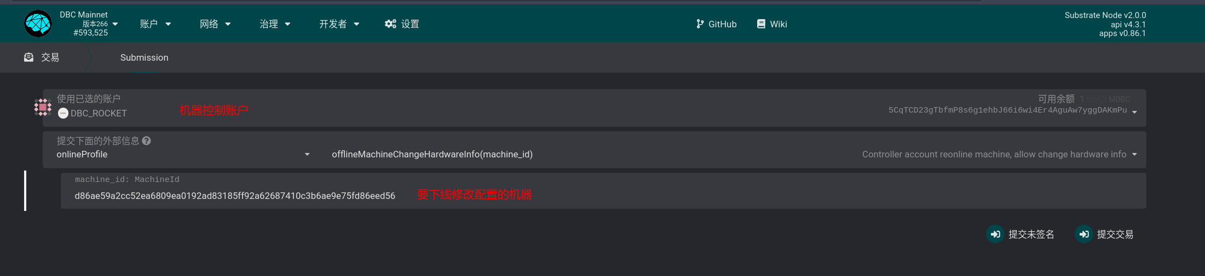
Task: Open the 开发者 dropdown menu
Action: coord(339,24)
